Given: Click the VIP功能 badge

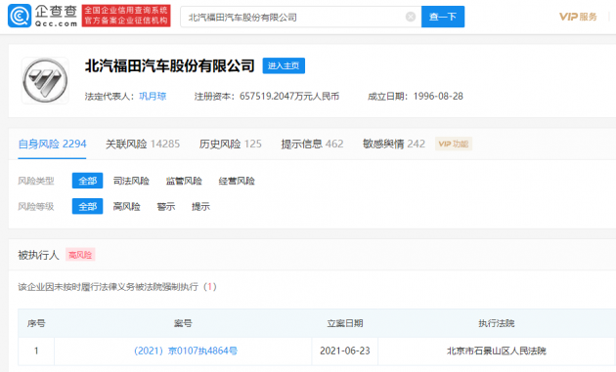Looking at the screenshot, I should tap(454, 144).
